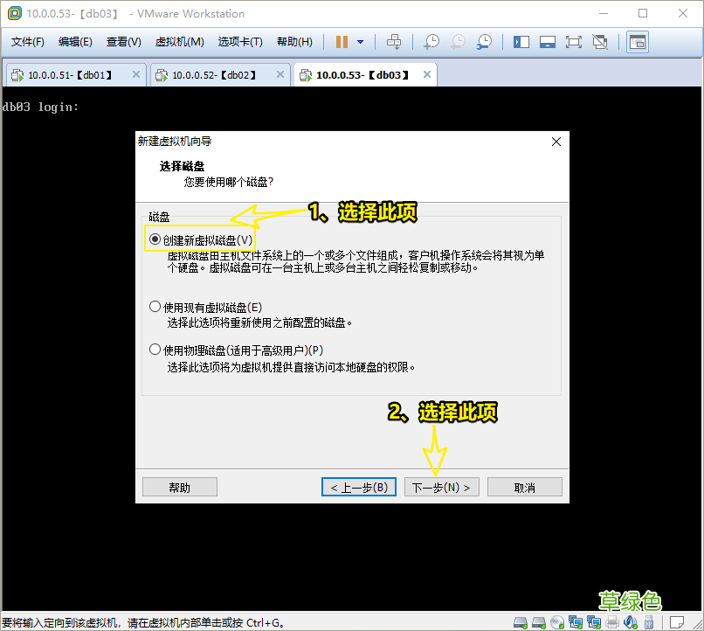Close the db02 tab with its X

coord(280,74)
